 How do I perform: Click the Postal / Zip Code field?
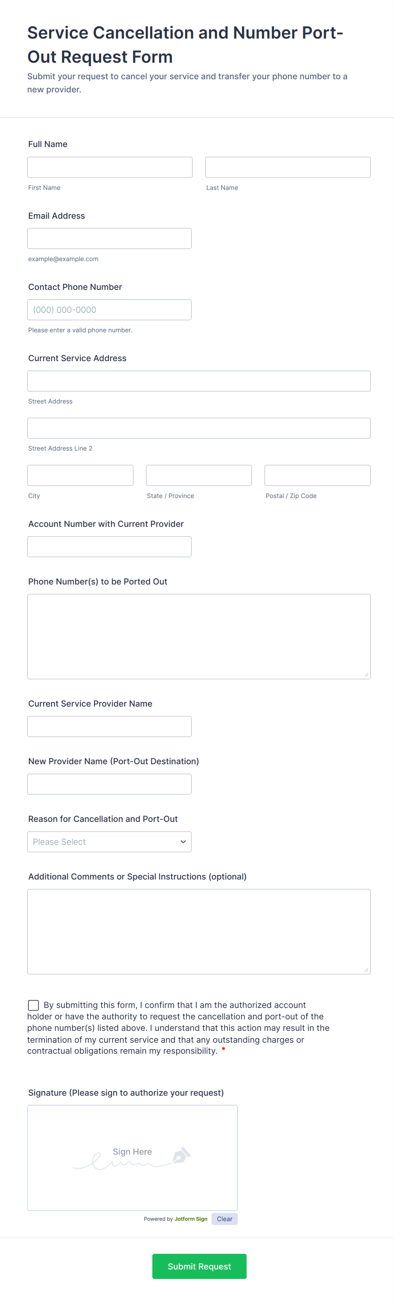(x=317, y=474)
